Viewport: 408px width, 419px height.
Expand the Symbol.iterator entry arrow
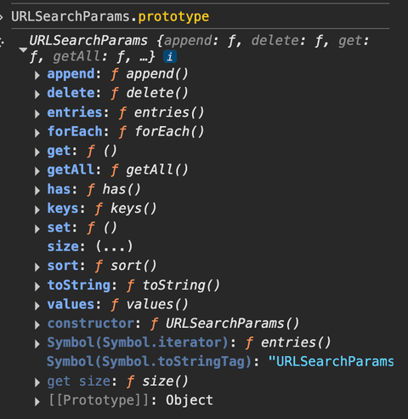point(37,344)
